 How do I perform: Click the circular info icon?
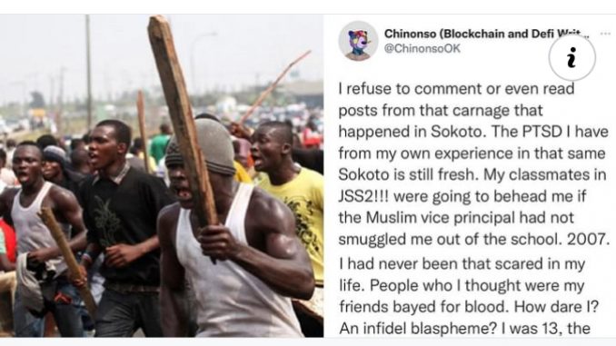point(572,58)
